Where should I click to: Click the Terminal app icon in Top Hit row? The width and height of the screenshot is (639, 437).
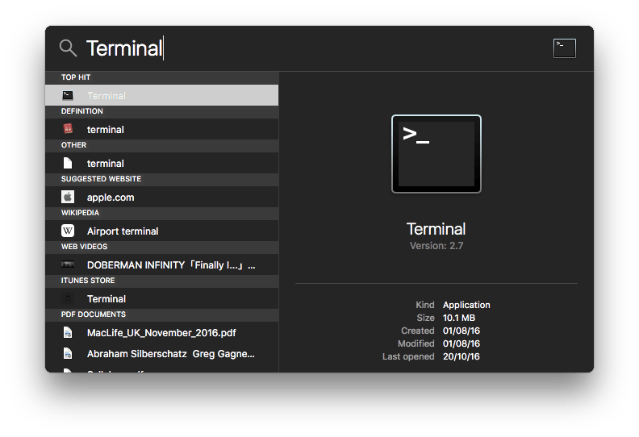(x=68, y=95)
